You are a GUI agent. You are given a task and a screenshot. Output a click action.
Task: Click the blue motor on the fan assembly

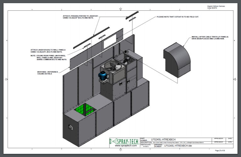(x=102, y=76)
